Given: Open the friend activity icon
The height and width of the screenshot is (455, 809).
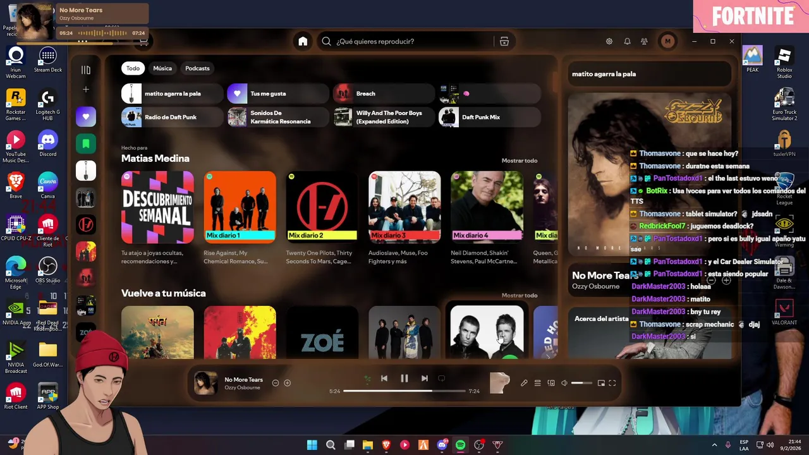Looking at the screenshot, I should tap(644, 41).
